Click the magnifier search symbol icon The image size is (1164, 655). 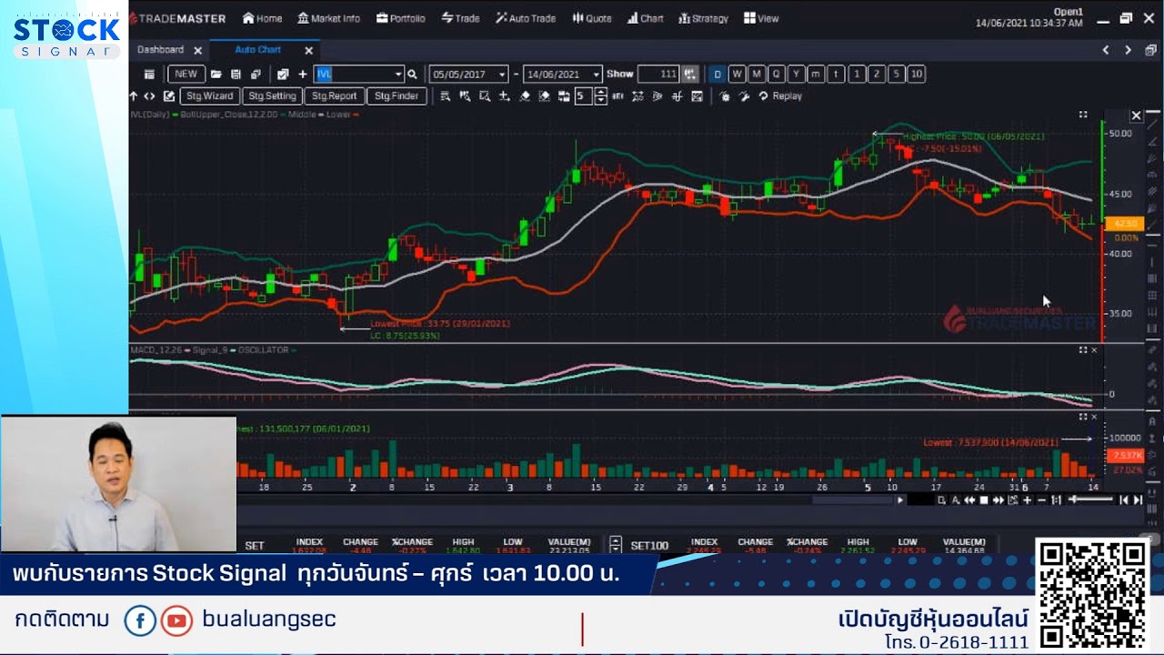click(x=412, y=75)
